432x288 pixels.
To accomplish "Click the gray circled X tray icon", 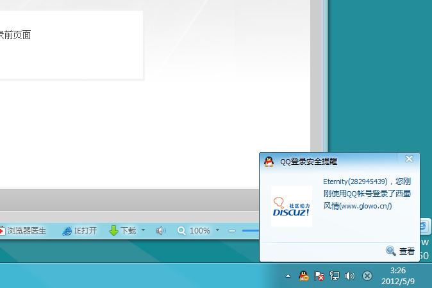I will click(367, 276).
